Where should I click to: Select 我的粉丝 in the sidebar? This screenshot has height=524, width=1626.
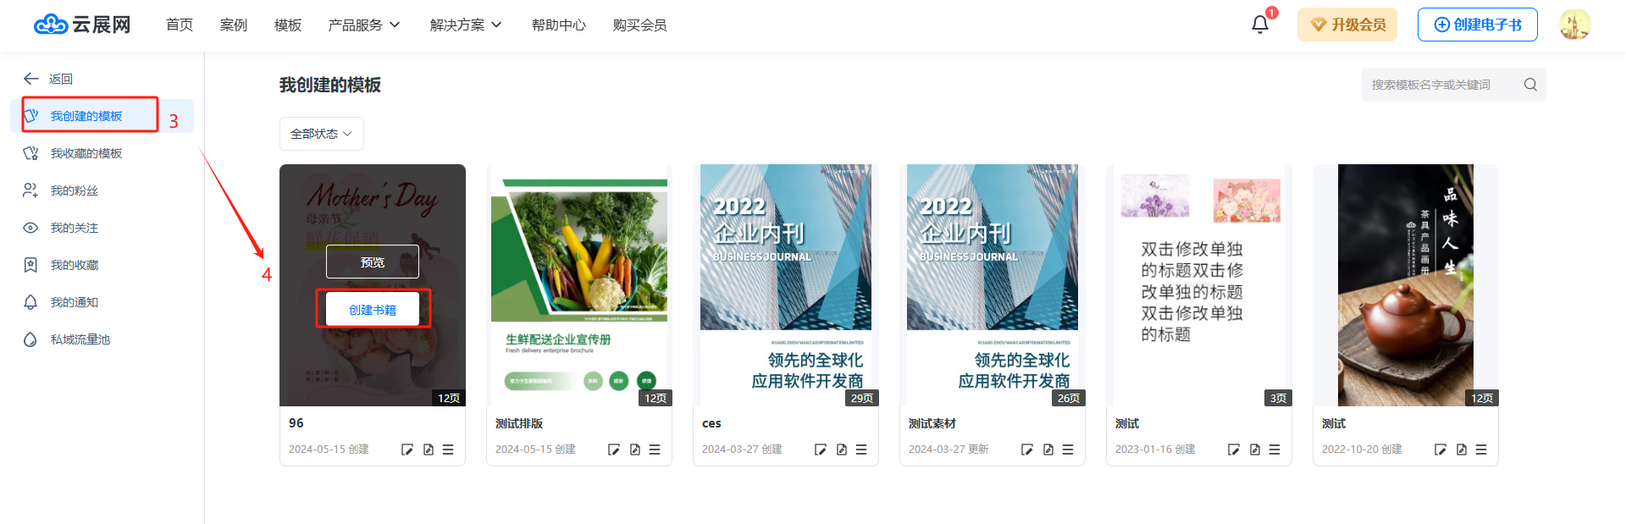[74, 190]
